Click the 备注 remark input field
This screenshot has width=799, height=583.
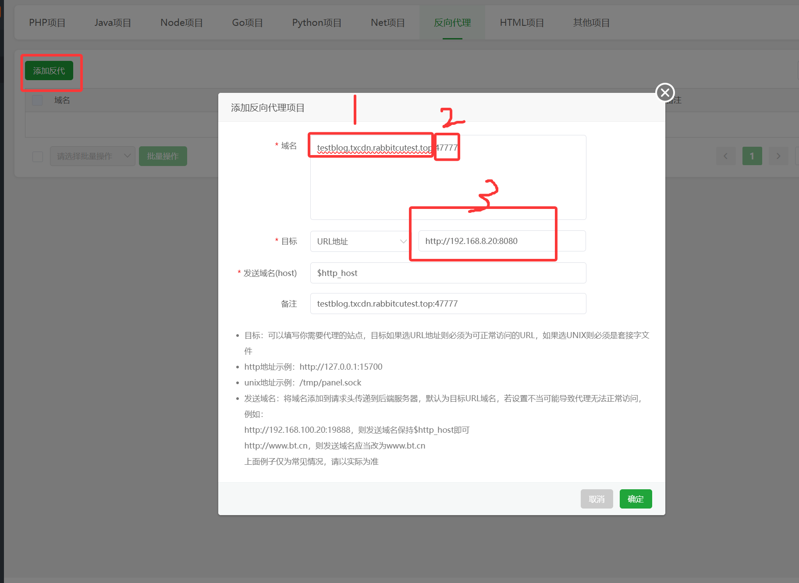(448, 304)
